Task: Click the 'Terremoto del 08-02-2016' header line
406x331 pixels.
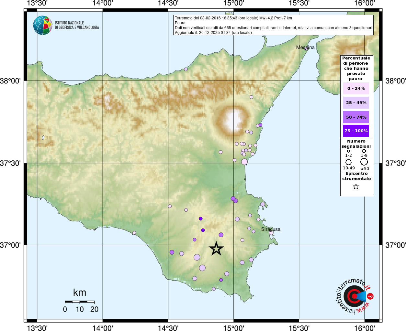Action: pyautogui.click(x=233, y=18)
